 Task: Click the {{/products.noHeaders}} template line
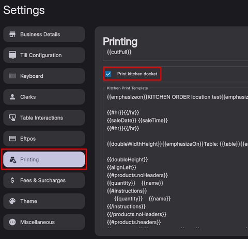(136, 214)
